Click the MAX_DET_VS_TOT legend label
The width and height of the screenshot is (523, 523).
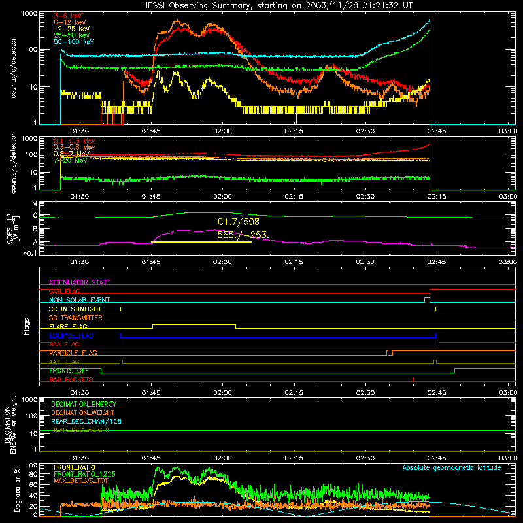[x=80, y=481]
